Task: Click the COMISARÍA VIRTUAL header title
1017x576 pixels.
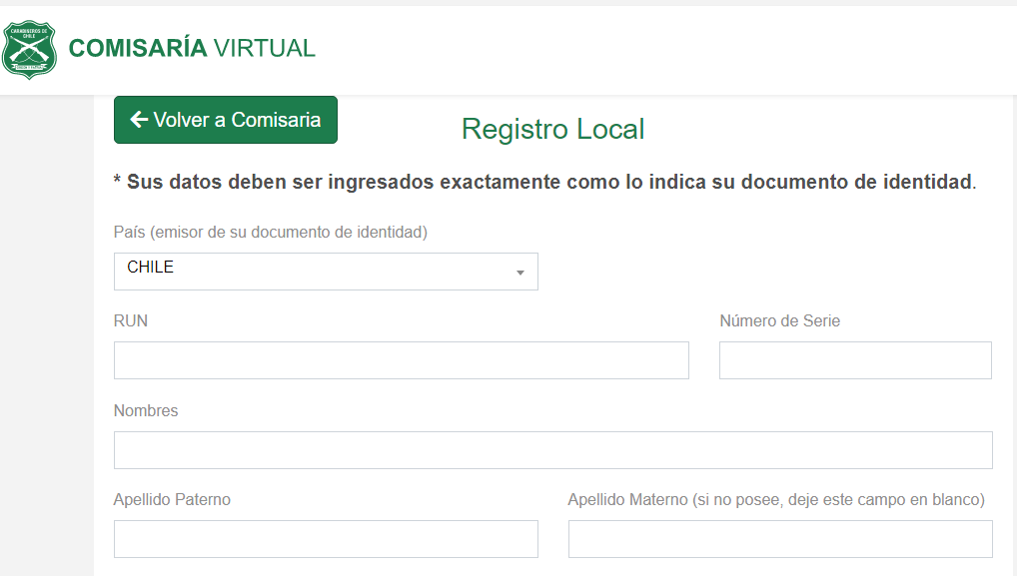Action: (191, 48)
